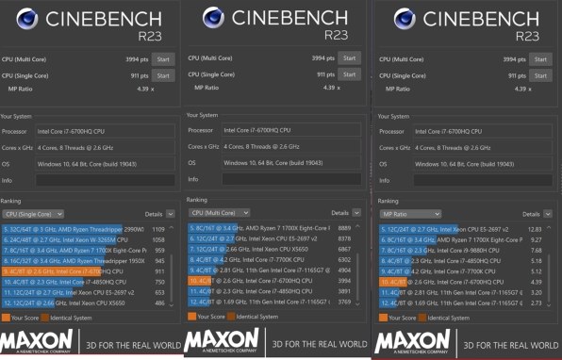Click scroll-down arrow of left ranking list

172,304
